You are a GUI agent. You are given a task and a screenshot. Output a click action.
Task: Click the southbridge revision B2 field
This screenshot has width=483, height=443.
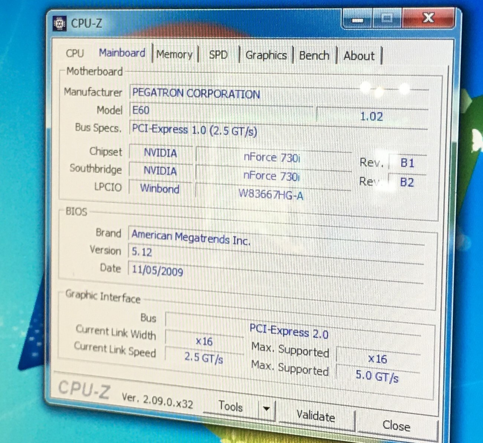pyautogui.click(x=407, y=182)
